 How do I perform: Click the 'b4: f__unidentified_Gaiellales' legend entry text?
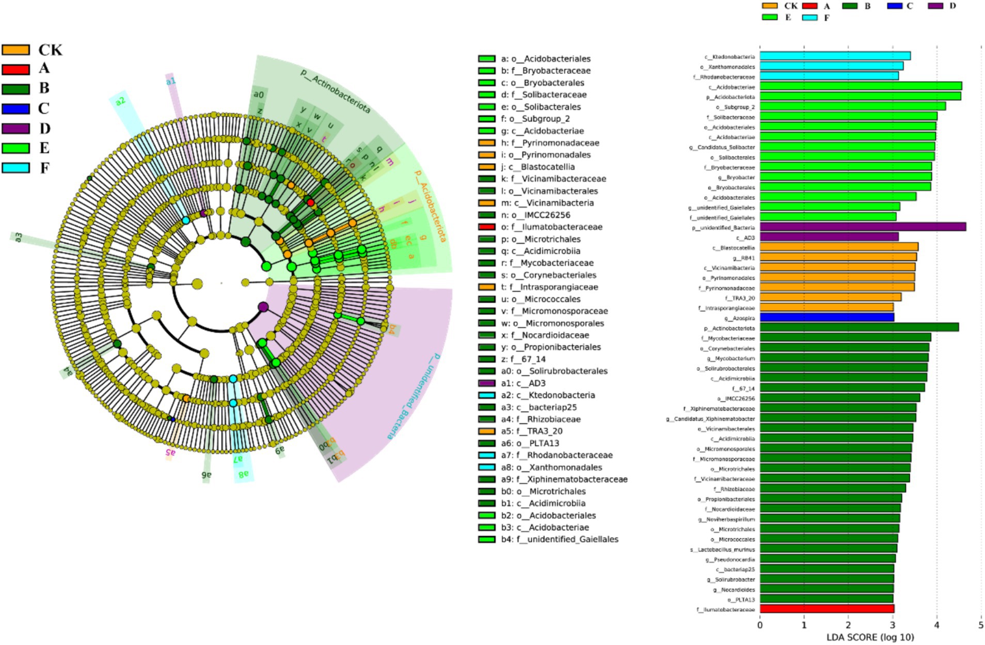click(560, 539)
